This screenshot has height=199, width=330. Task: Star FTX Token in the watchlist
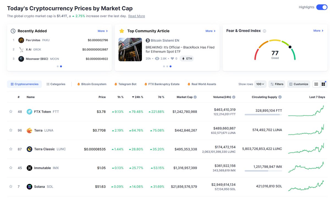(11, 112)
